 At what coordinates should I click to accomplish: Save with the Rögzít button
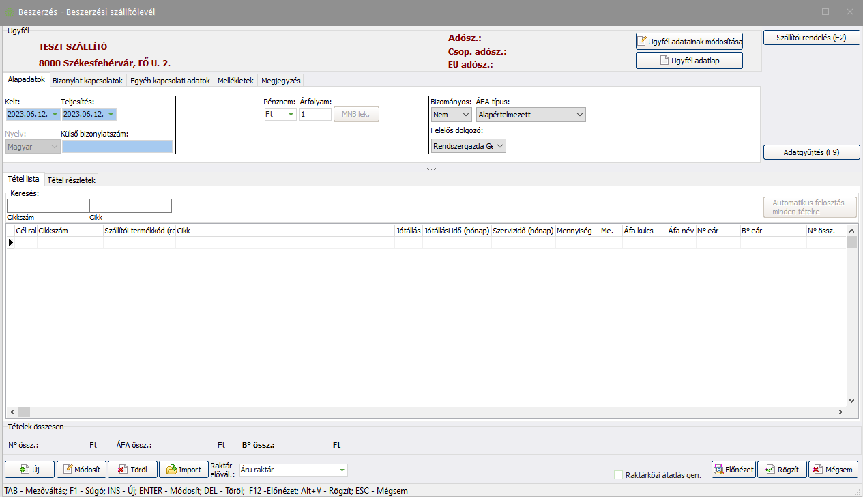(781, 470)
